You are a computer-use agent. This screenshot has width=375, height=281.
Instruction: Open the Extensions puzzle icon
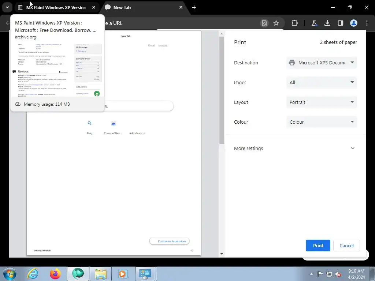coord(295,23)
